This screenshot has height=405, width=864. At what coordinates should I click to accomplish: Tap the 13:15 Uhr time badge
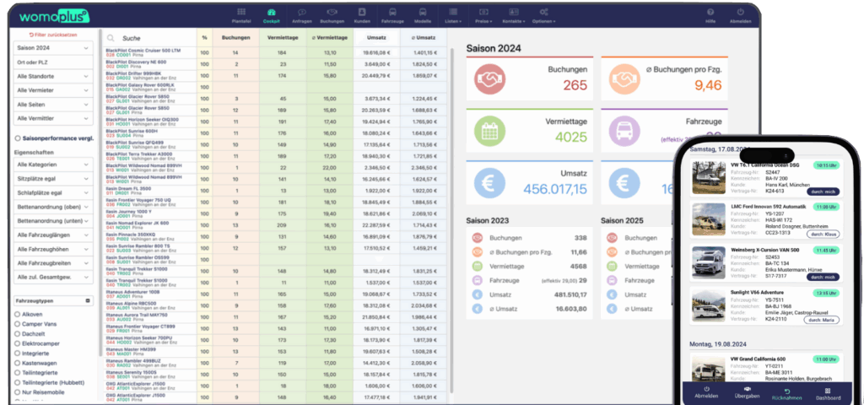click(826, 293)
